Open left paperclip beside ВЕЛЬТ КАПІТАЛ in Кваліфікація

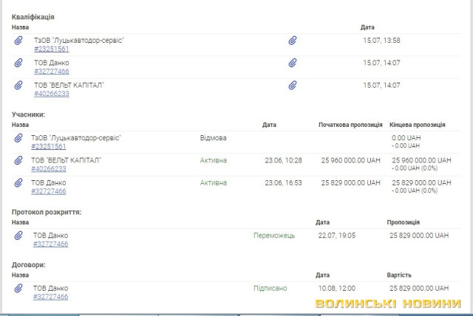coord(19,86)
